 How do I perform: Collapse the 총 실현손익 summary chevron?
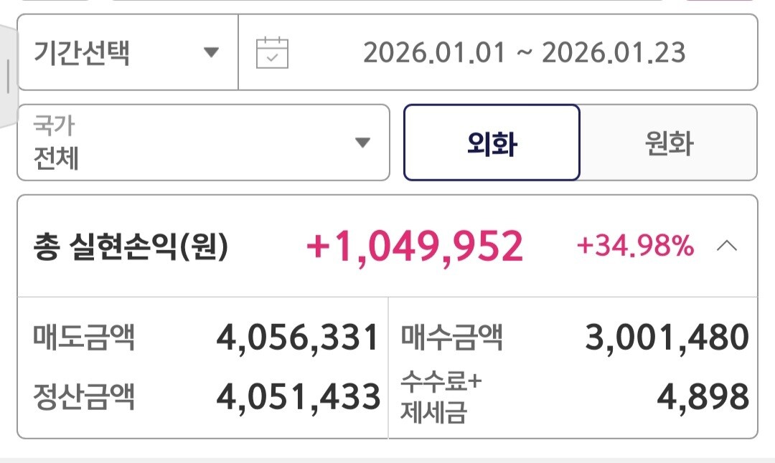pyautogui.click(x=727, y=247)
